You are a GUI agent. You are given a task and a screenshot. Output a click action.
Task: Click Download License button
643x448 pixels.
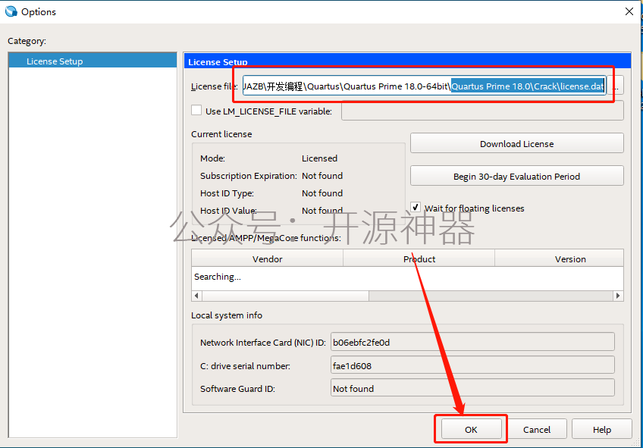tap(516, 143)
